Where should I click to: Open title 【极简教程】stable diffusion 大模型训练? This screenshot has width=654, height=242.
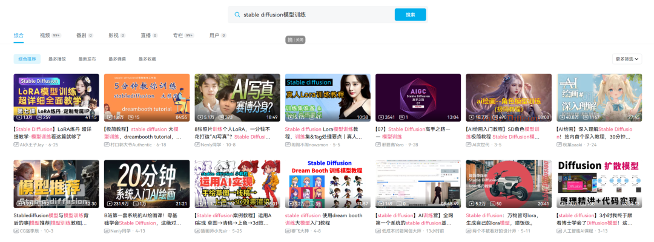click(x=143, y=133)
